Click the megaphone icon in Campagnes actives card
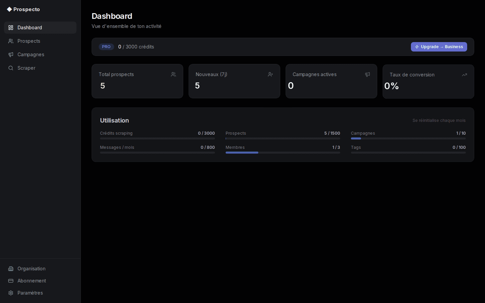Image resolution: width=485 pixels, height=303 pixels. pos(367,74)
